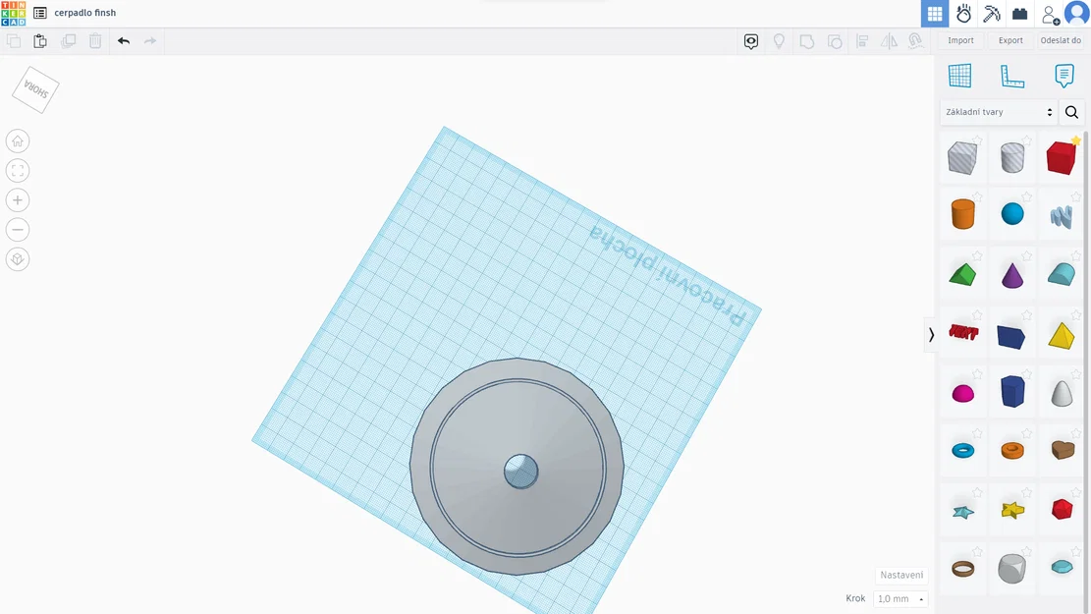This screenshot has height=614, width=1091.
Task: Click the Tinkercad logo
Action: point(13,13)
